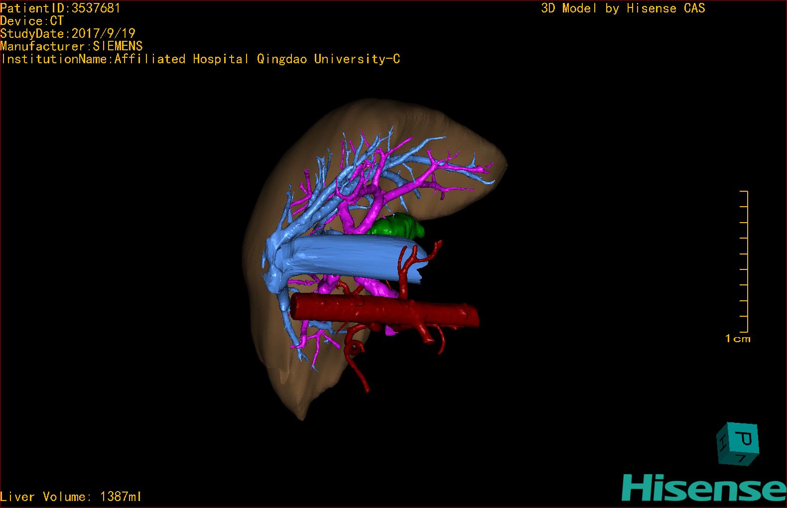Select the green gallbladder structure

click(x=397, y=226)
